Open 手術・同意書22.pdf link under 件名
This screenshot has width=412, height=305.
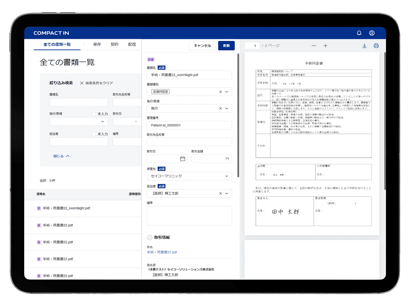click(162, 252)
